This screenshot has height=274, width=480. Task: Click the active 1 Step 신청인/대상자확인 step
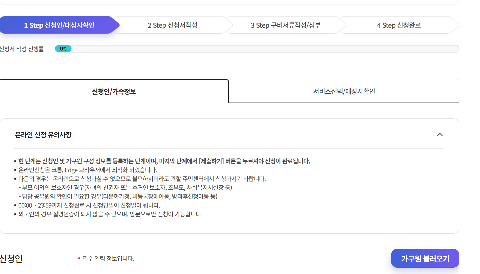59,25
